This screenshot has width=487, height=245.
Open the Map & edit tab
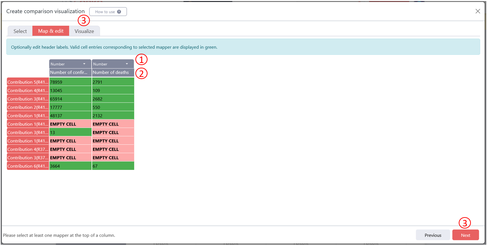click(50, 31)
